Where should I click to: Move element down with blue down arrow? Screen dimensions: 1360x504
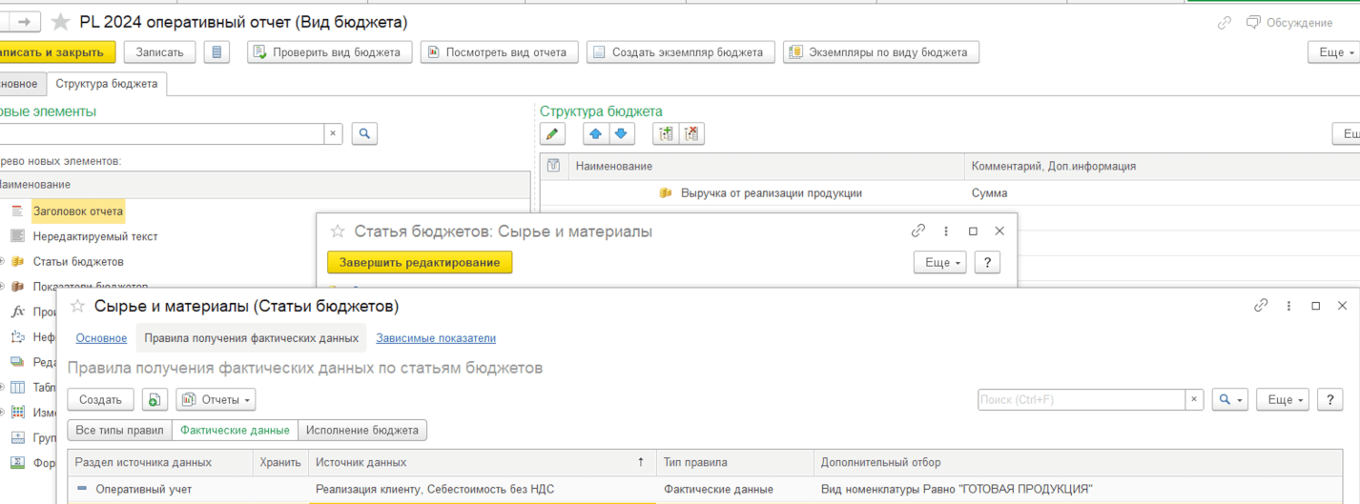tap(621, 134)
